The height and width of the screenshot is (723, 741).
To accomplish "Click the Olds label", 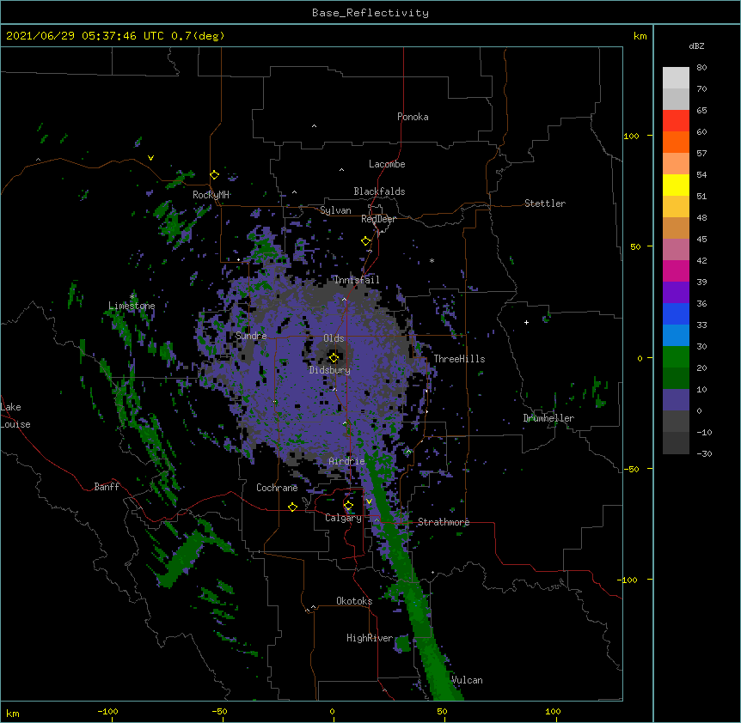I will pos(334,338).
